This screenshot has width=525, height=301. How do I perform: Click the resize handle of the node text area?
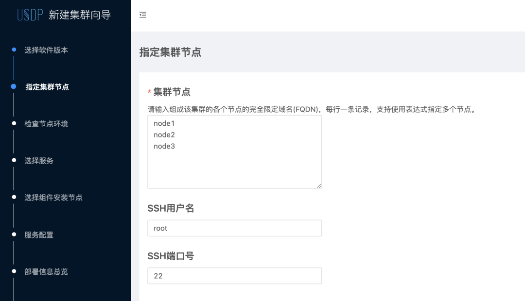[319, 186]
